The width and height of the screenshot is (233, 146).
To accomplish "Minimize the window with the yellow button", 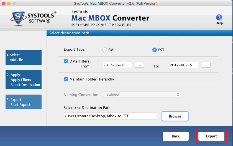I will (x=9, y=3).
